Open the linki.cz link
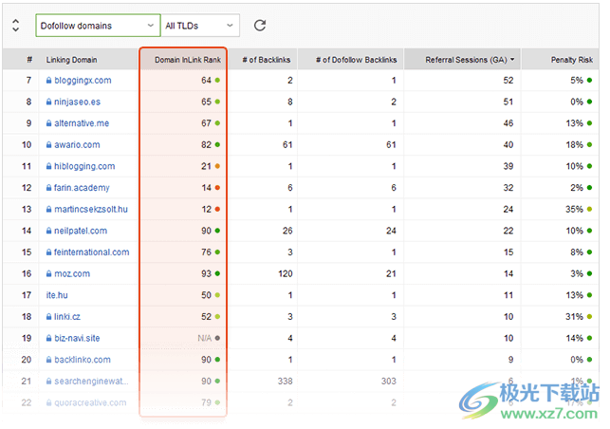This screenshot has width=610, height=429. point(67,316)
